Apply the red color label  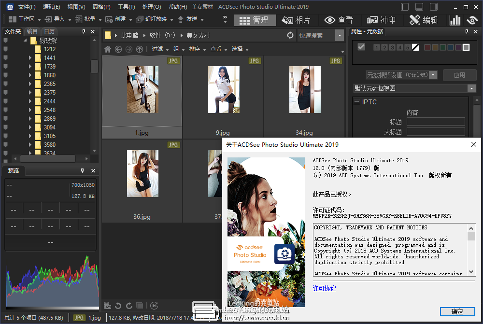pos(427,47)
